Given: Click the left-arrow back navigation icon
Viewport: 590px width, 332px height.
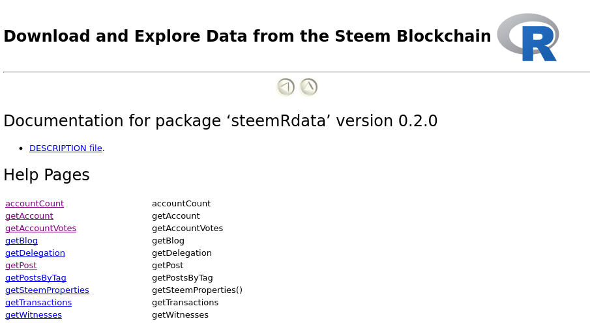Looking at the screenshot, I should [286, 87].
